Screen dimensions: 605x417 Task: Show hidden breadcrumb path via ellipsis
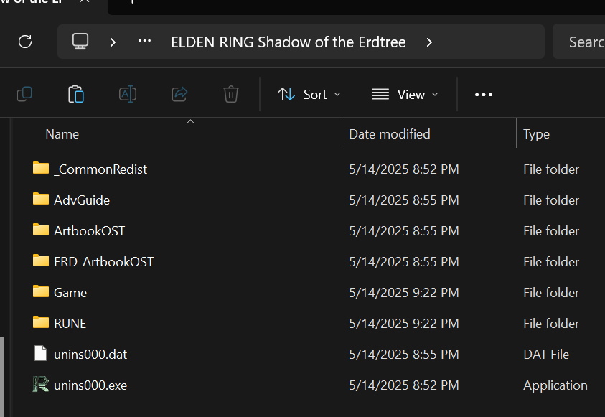coord(144,41)
